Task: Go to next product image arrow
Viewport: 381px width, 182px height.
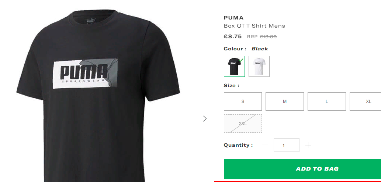Action: 205,118
